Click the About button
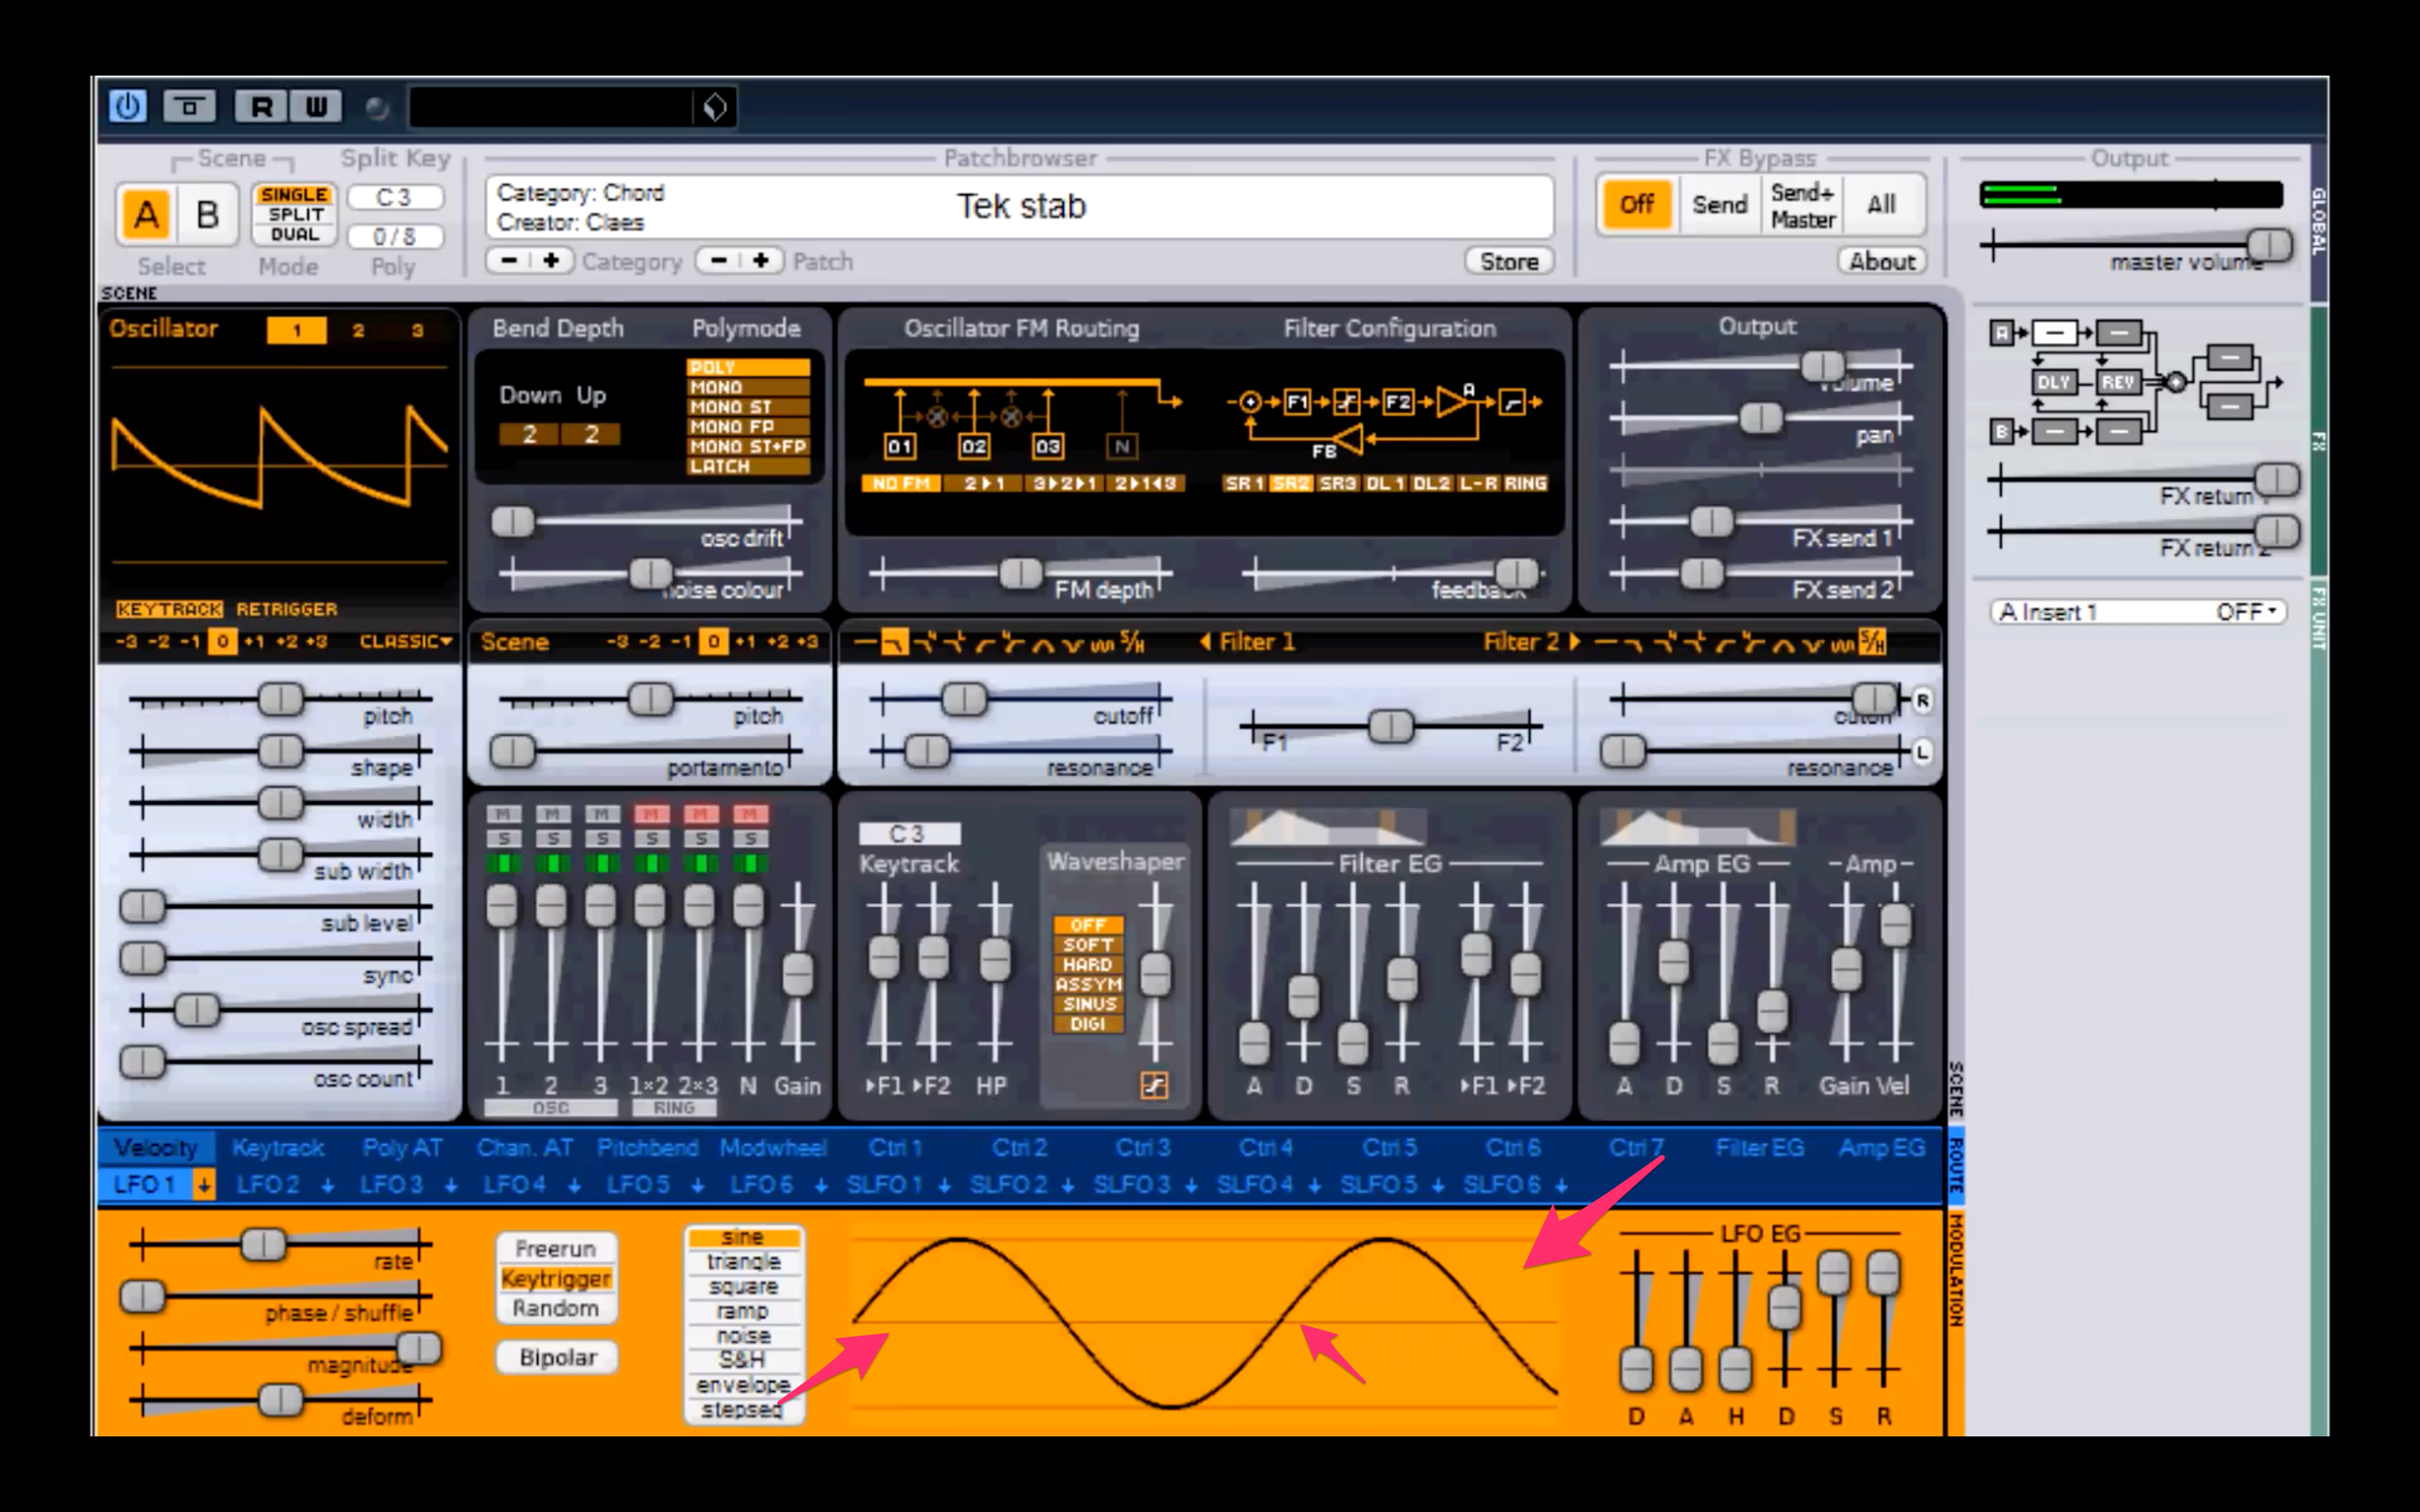This screenshot has height=1512, width=2420. tap(1881, 261)
